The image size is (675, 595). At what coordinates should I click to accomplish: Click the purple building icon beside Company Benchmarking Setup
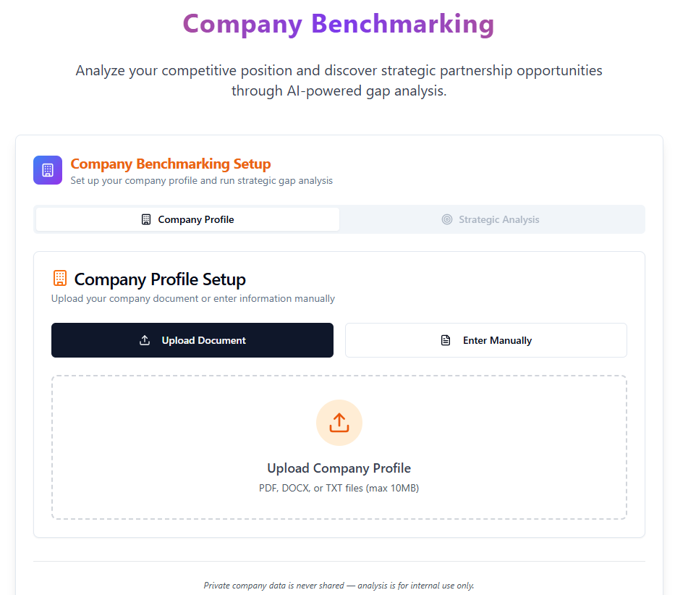click(48, 170)
